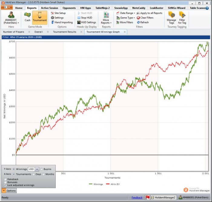Collapse the Options panel
The width and height of the screenshot is (212, 202).
coord(9,191)
